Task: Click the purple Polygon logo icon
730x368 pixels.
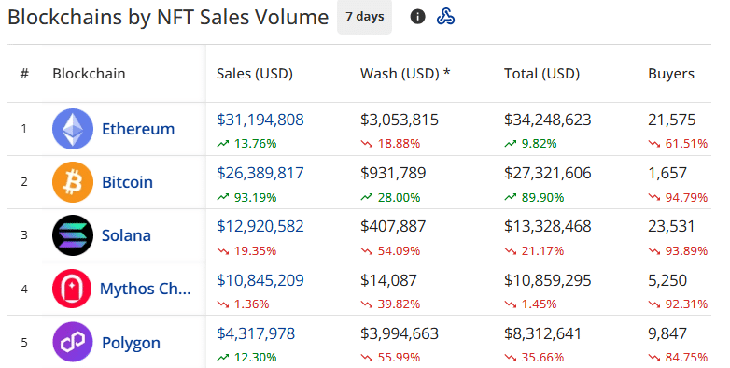Action: point(73,342)
